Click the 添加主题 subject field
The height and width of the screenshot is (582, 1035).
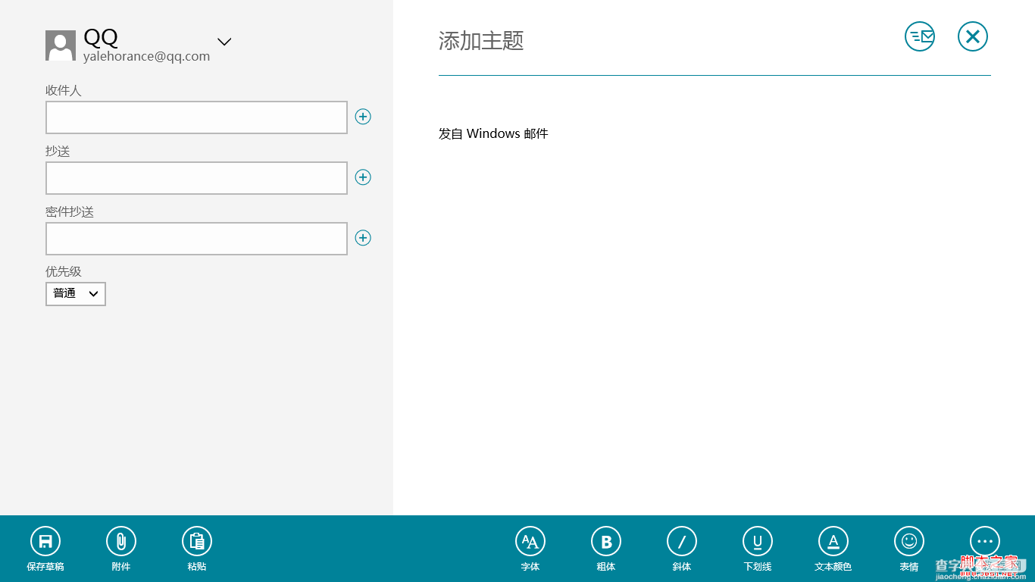point(714,41)
